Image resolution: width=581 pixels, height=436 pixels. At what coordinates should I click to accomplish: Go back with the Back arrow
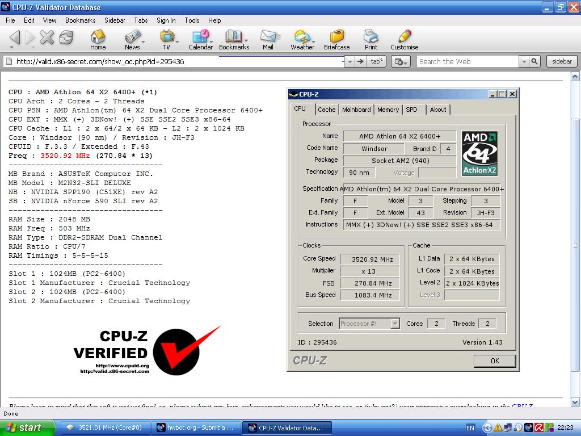tap(14, 37)
